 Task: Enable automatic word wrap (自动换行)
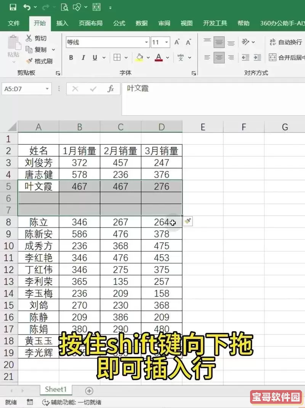[x=285, y=42]
